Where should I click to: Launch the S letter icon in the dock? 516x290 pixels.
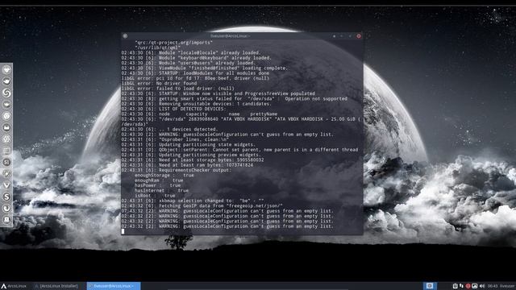6,197
